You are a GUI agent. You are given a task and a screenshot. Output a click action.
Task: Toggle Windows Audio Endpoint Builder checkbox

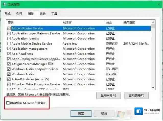coord(9,69)
